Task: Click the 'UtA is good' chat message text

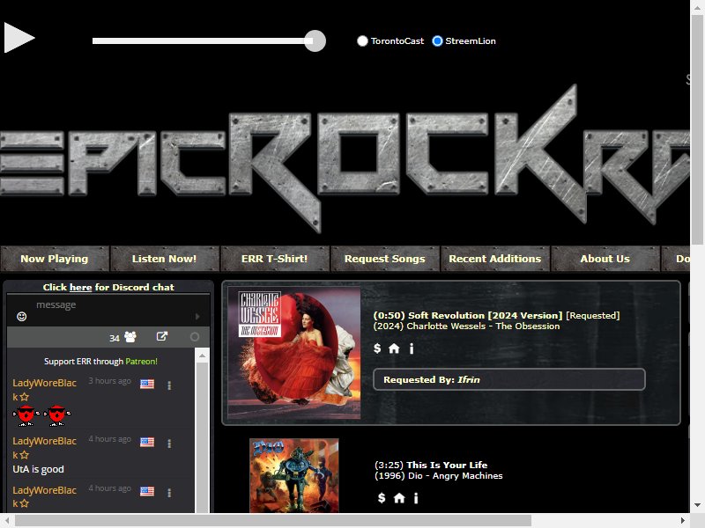Action: [38, 469]
